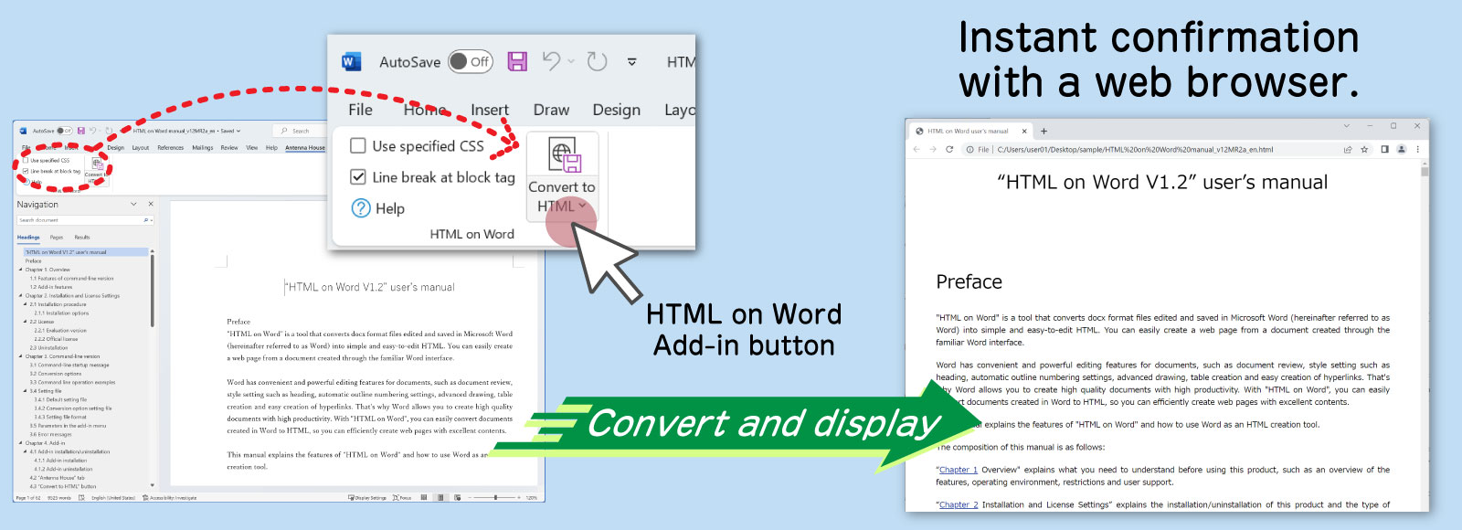Collapse 3.4 Setting file heading
Viewport: 1462px width, 530px height.
click(x=26, y=391)
